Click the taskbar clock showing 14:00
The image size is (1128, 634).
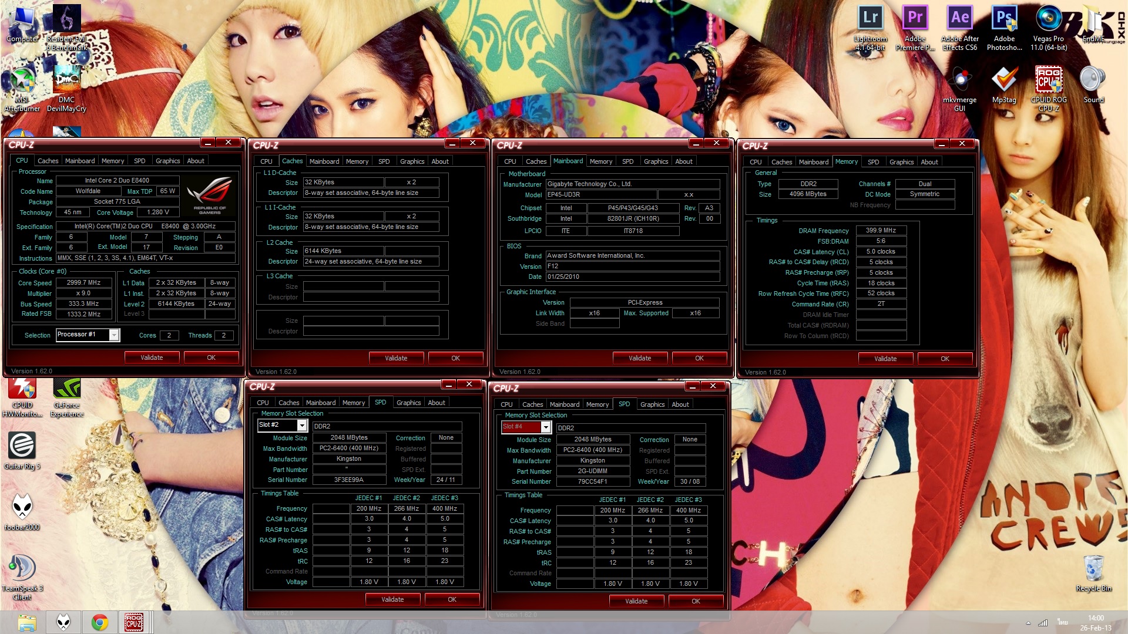click(1095, 622)
